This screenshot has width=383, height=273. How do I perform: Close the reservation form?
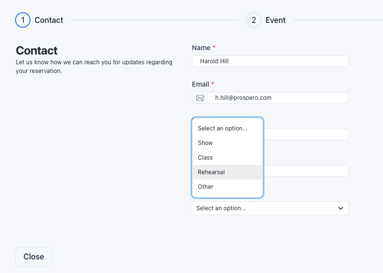coord(34,257)
